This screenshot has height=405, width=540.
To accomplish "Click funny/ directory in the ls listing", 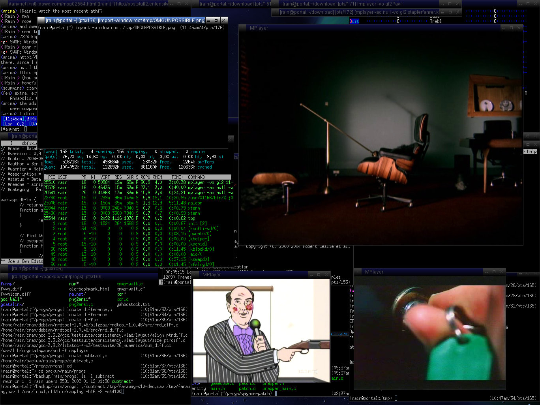I will pyautogui.click(x=8, y=284).
